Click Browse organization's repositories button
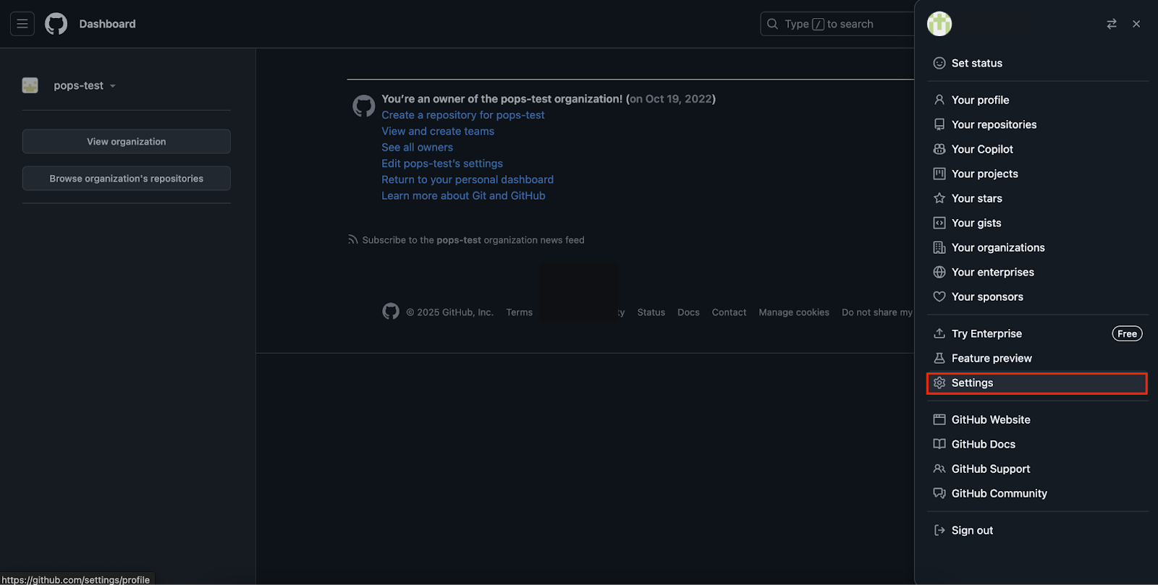The height and width of the screenshot is (585, 1158). pos(127,179)
